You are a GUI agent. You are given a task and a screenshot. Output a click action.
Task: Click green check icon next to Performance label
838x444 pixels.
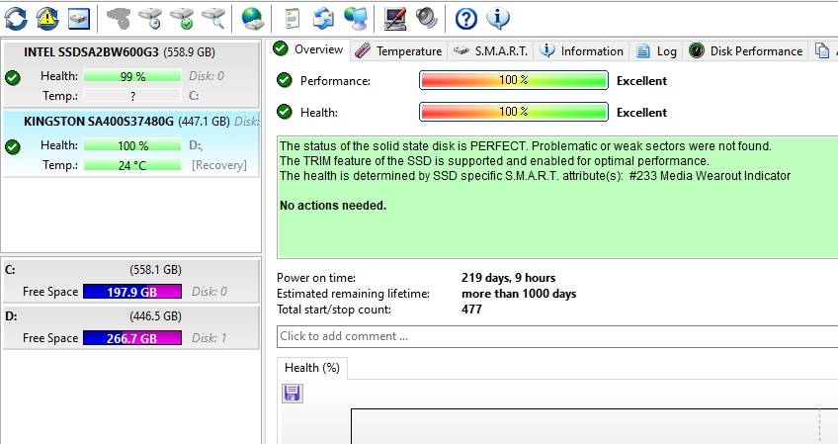(285, 80)
